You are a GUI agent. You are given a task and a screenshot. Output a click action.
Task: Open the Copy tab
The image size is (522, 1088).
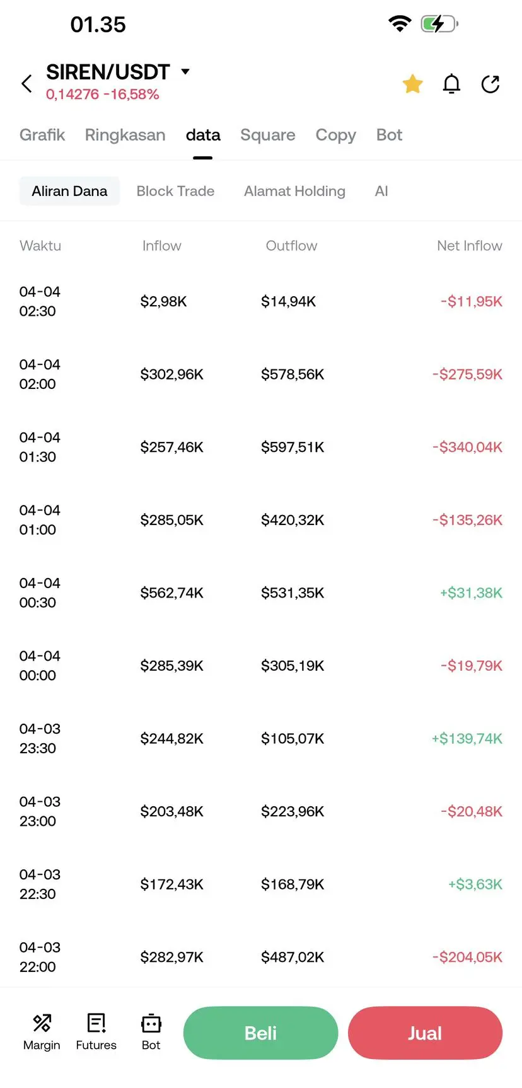[335, 135]
